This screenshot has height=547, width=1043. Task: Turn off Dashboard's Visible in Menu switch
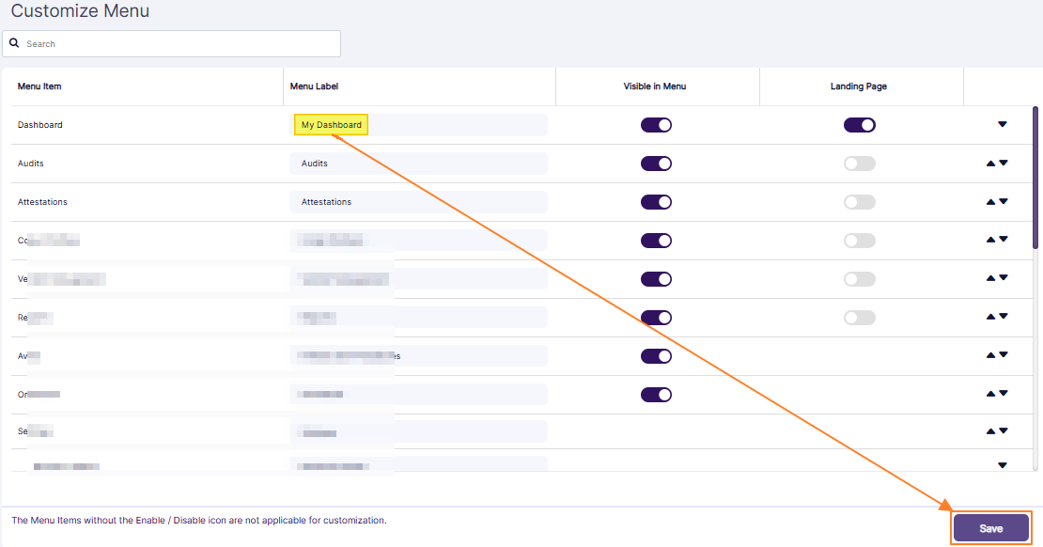click(x=656, y=124)
